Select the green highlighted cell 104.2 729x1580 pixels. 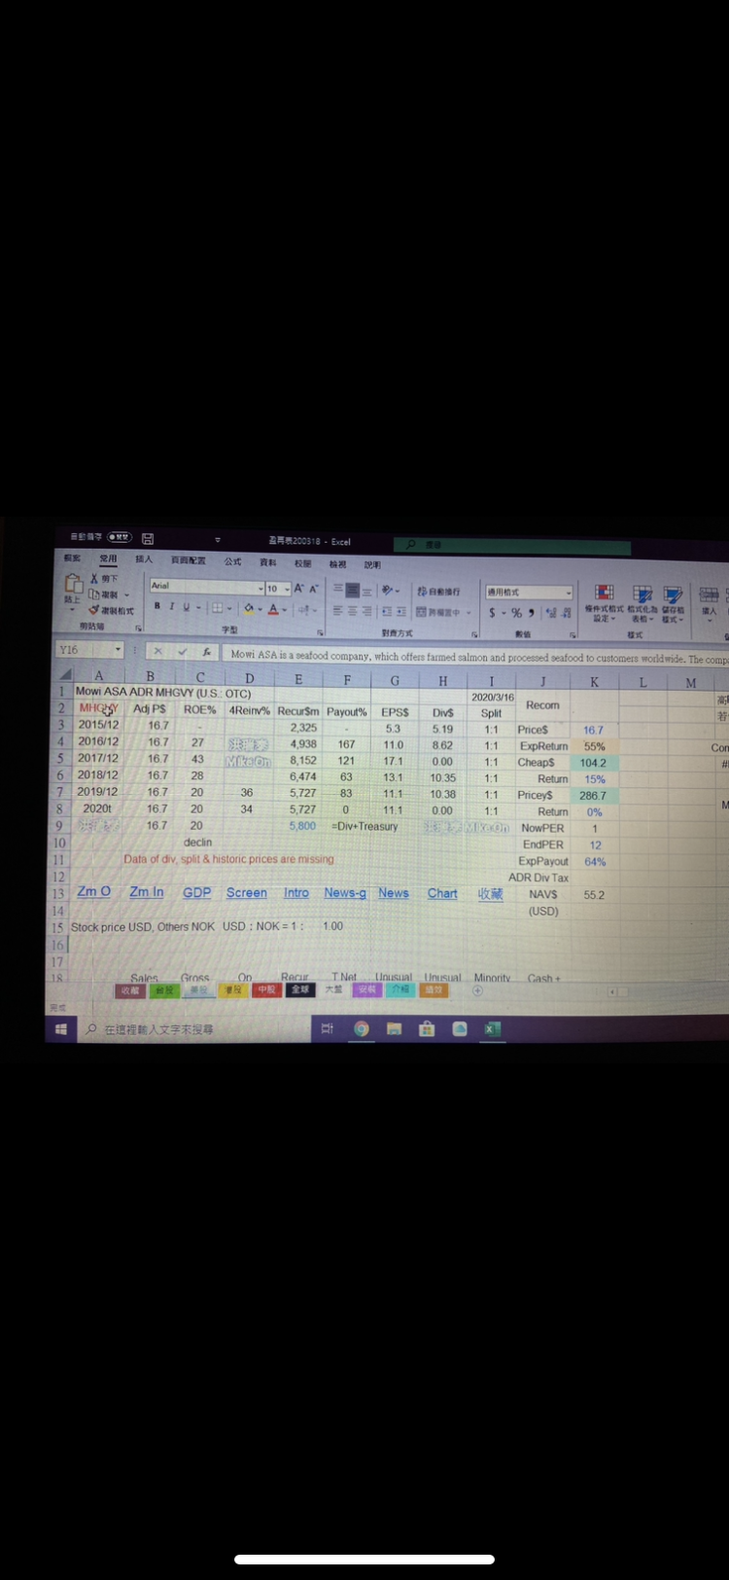pos(593,763)
